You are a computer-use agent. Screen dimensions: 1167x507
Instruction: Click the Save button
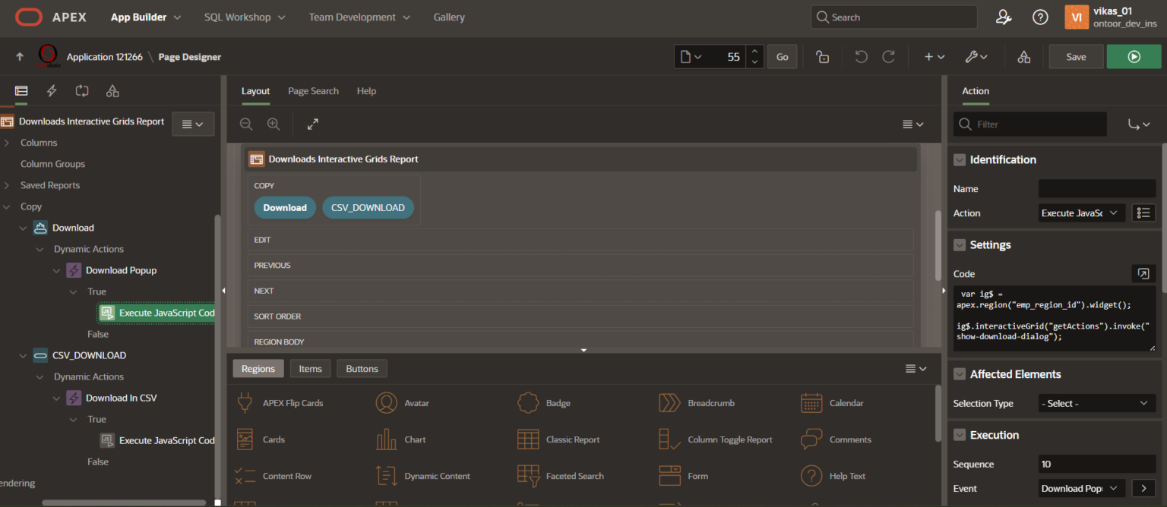(x=1076, y=57)
